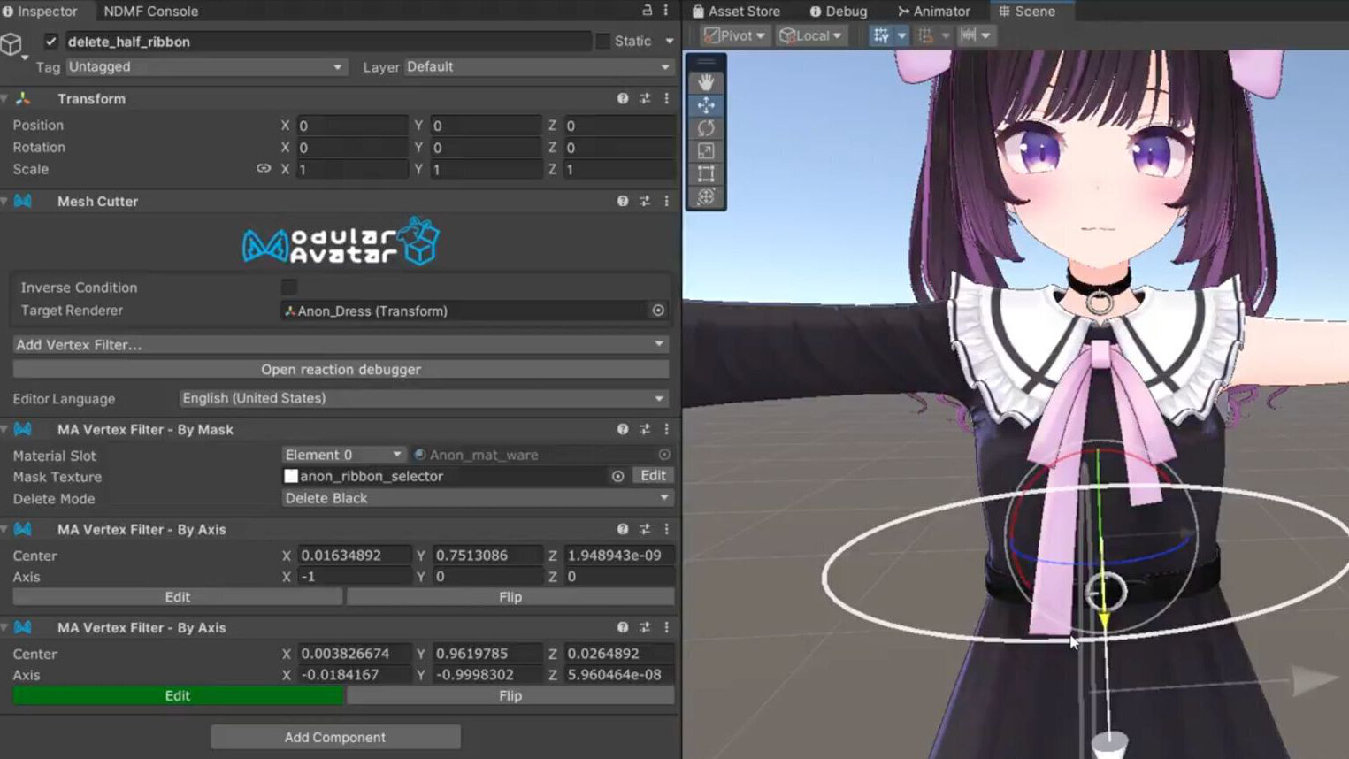Open Mesh Cutter help icon

623,202
